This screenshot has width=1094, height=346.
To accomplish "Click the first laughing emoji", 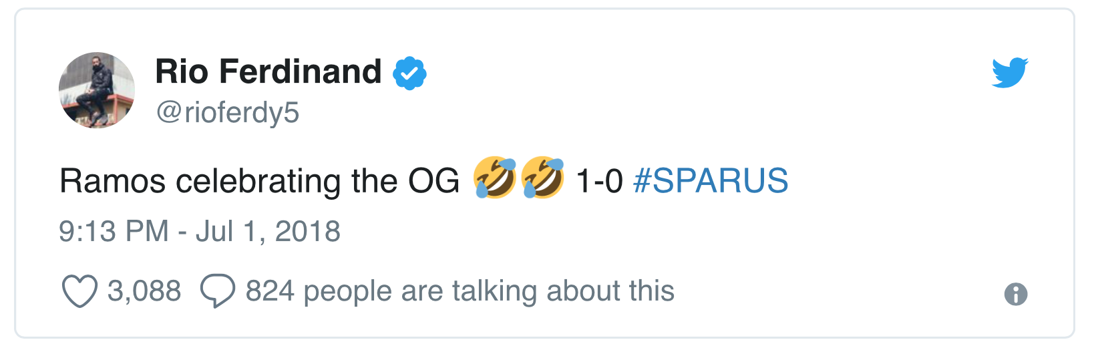I will tap(495, 178).
